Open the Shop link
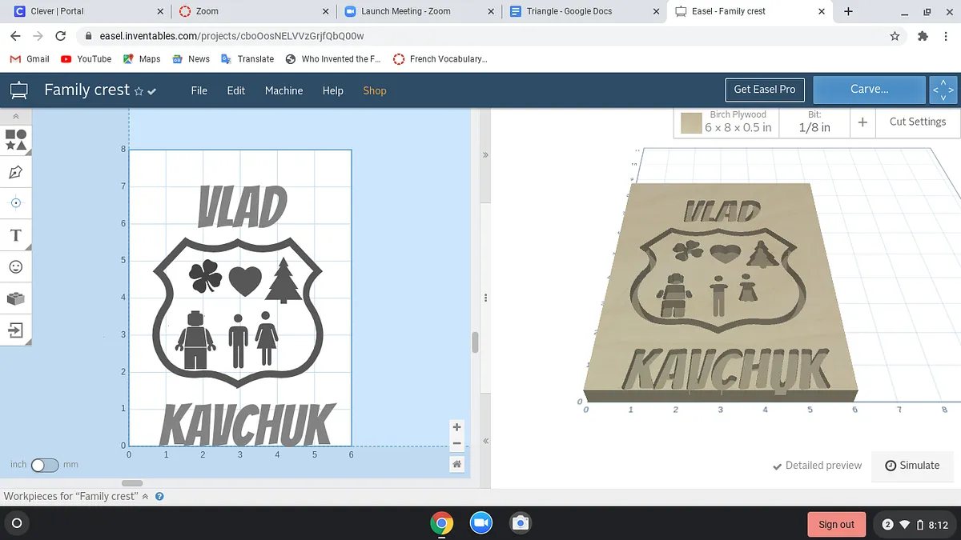 (x=375, y=90)
